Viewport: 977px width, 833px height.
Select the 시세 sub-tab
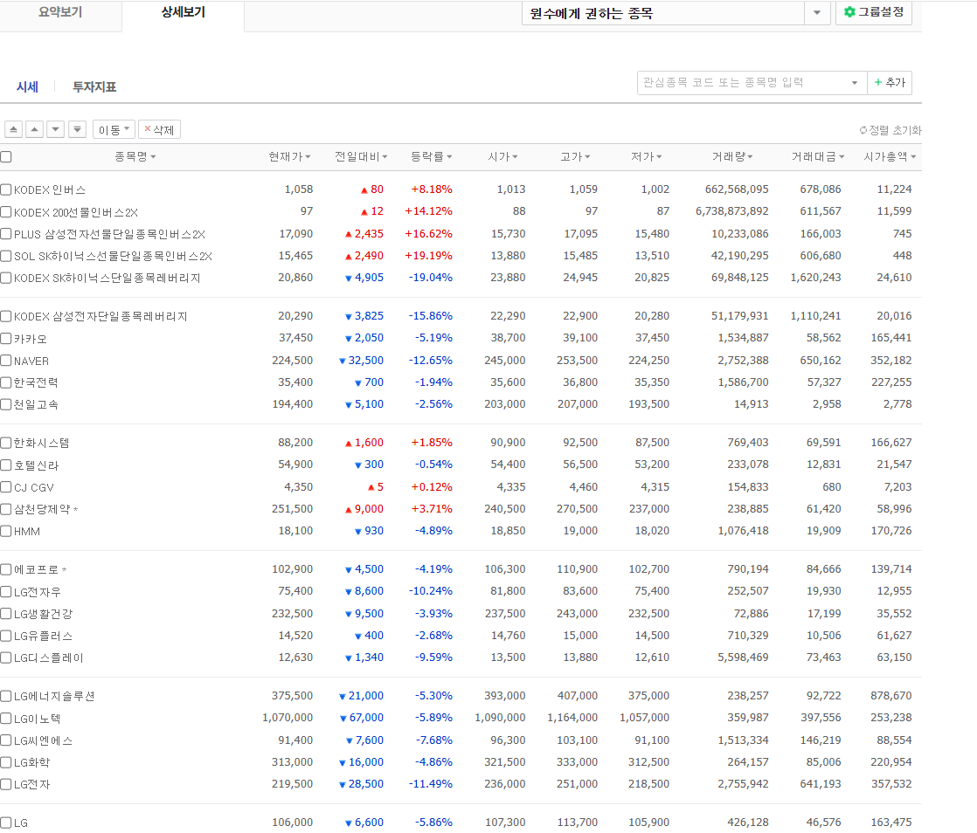point(27,86)
